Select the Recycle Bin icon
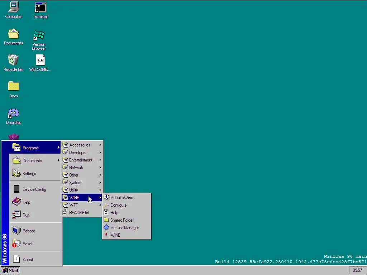The image size is (367, 275). click(13, 63)
